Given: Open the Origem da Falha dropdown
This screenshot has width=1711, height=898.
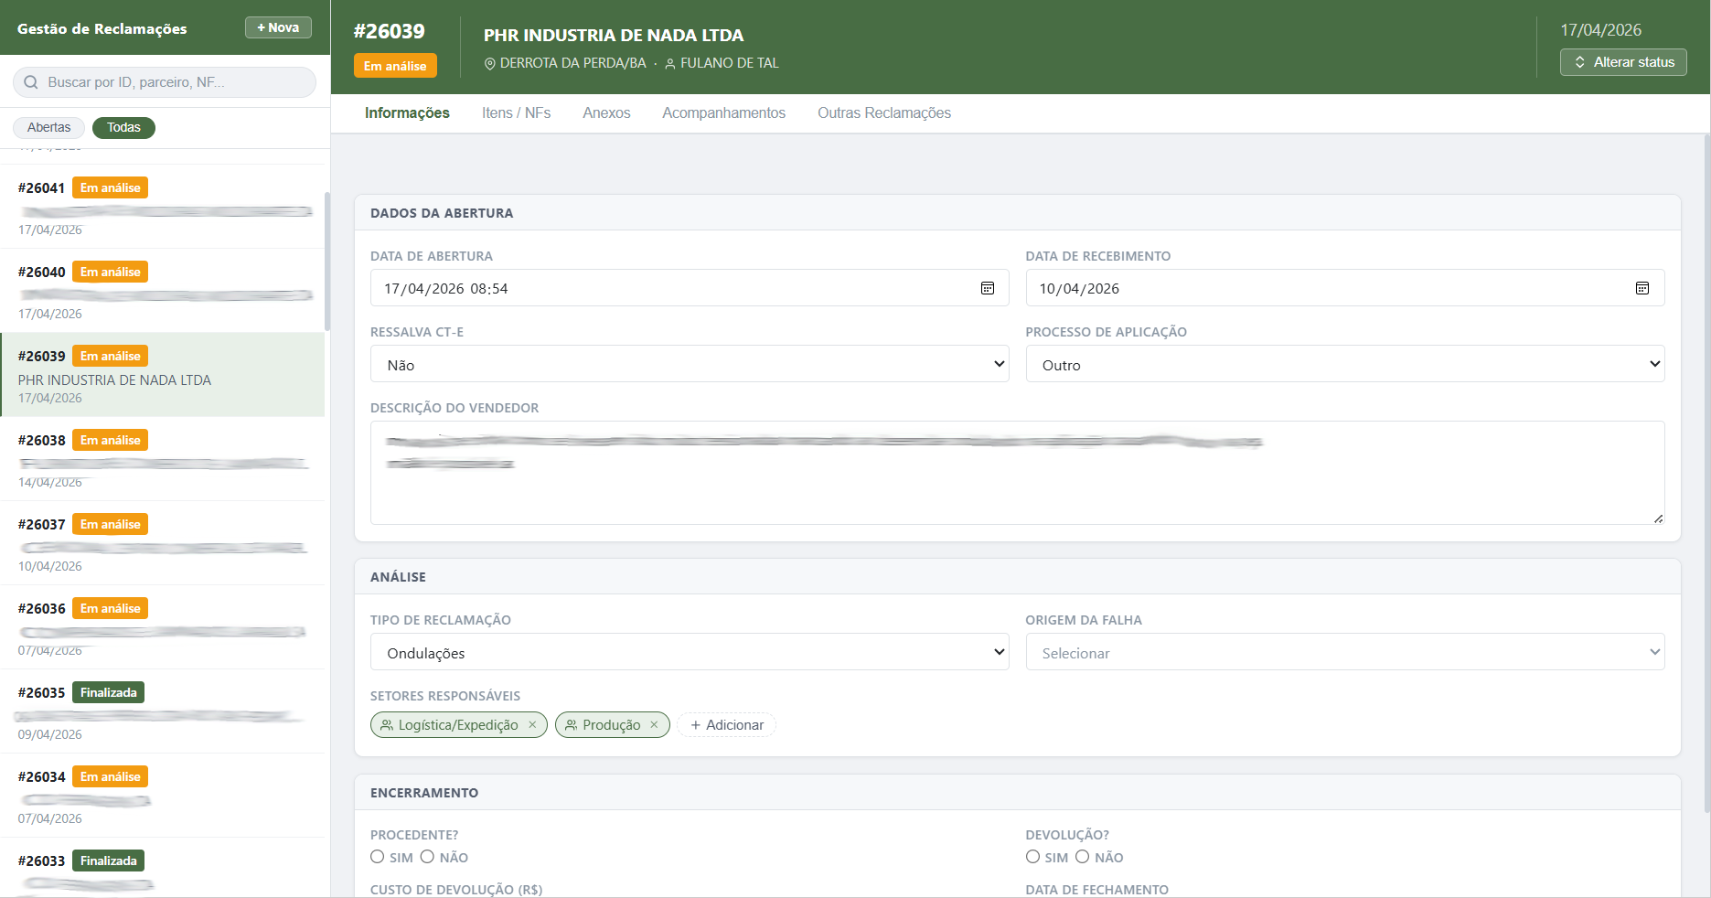Looking at the screenshot, I should coord(1345,652).
